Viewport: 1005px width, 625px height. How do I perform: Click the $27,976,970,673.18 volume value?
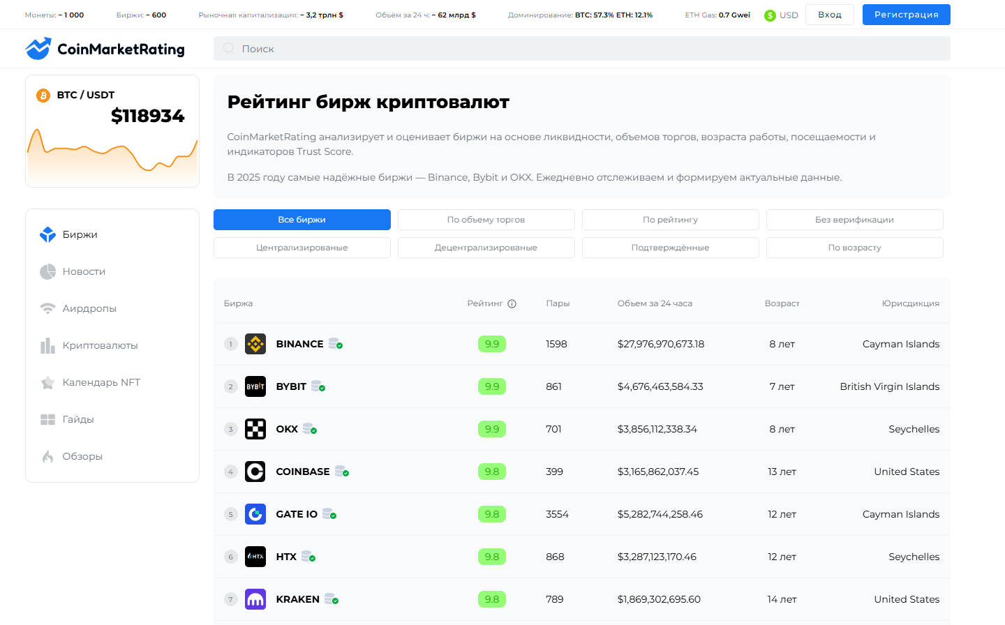[x=661, y=344]
